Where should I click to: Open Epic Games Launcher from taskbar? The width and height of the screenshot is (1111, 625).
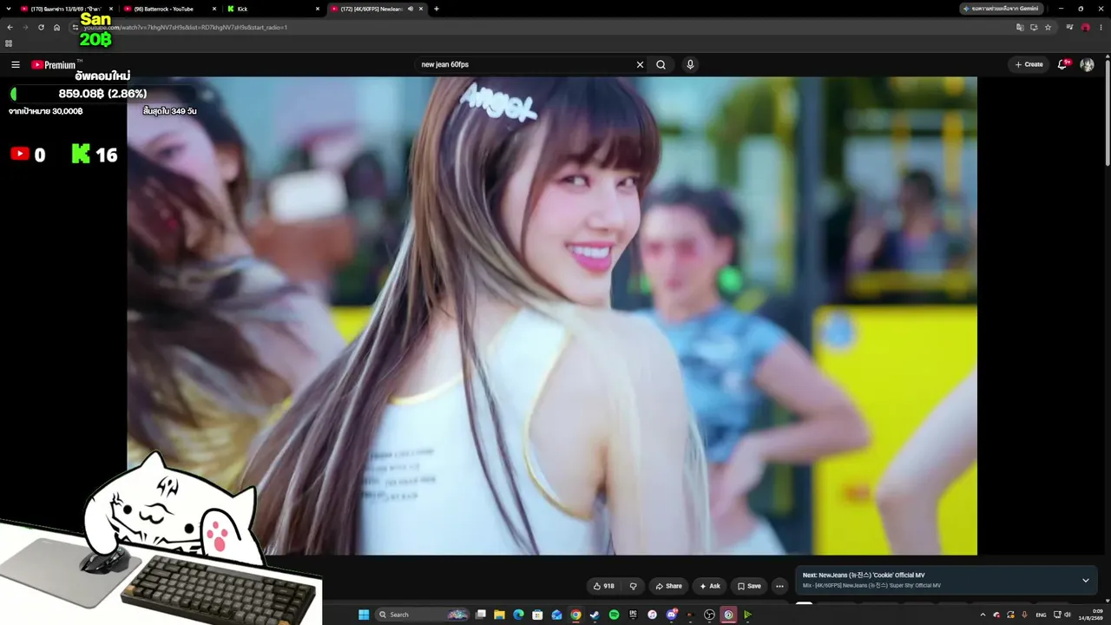click(633, 615)
